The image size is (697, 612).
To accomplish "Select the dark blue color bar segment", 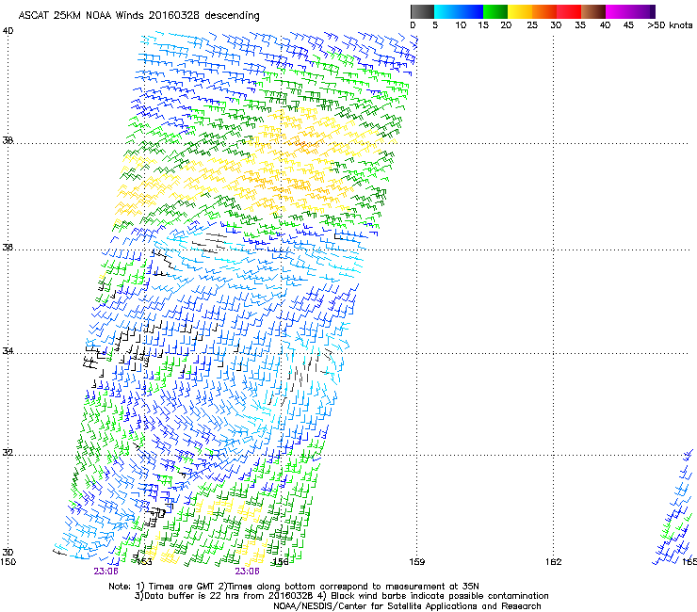I will 470,11.
